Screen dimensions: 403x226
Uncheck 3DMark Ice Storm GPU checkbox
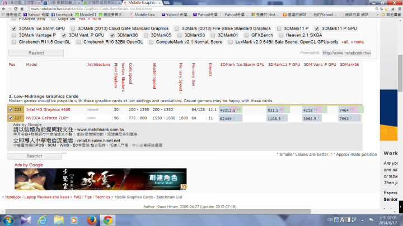(x=14, y=28)
